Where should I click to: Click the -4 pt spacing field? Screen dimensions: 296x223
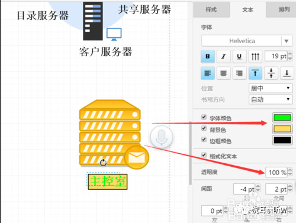[244, 189]
